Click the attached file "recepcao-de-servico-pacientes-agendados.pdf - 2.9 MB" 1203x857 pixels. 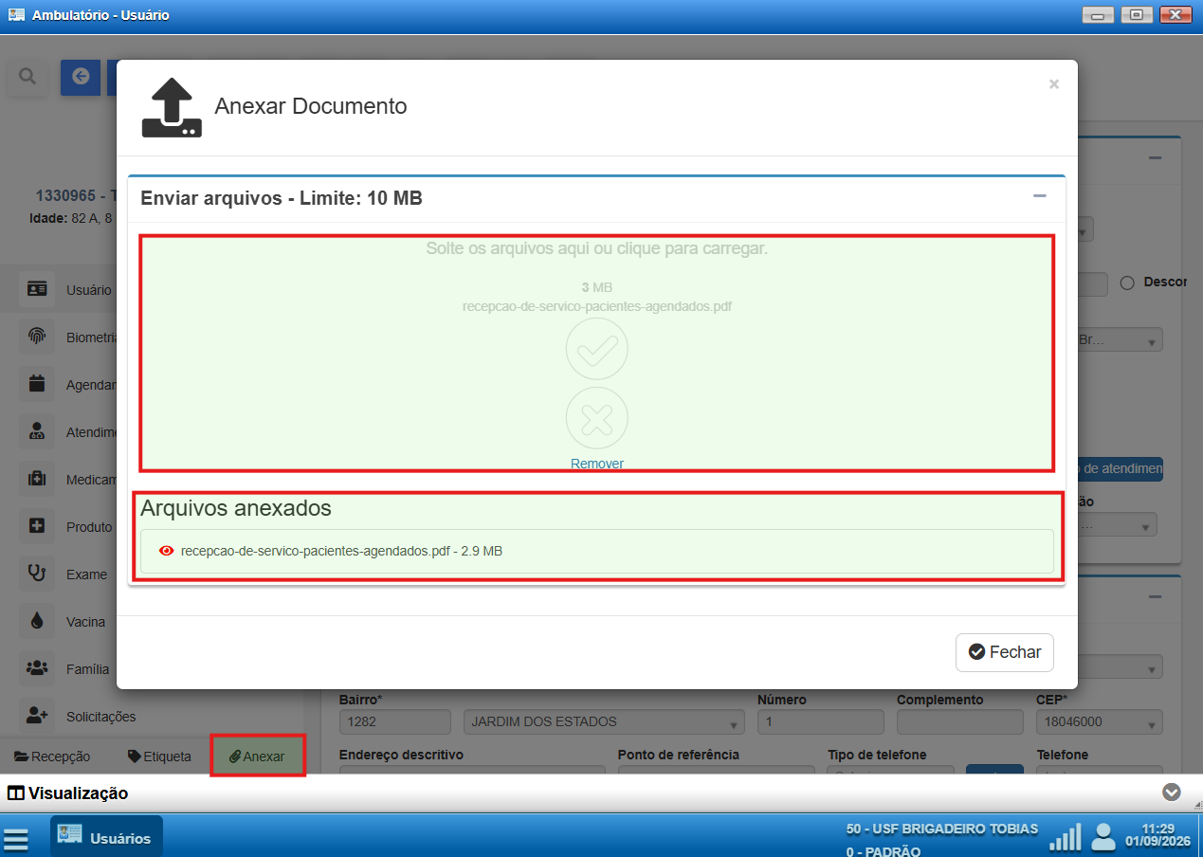(x=597, y=551)
